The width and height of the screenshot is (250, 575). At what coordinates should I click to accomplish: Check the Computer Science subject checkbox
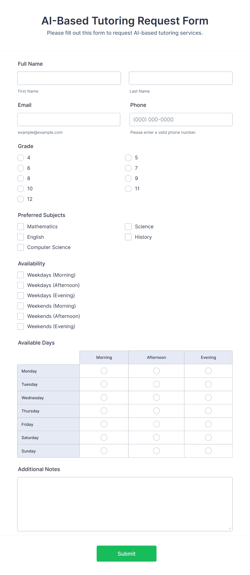[x=20, y=247]
